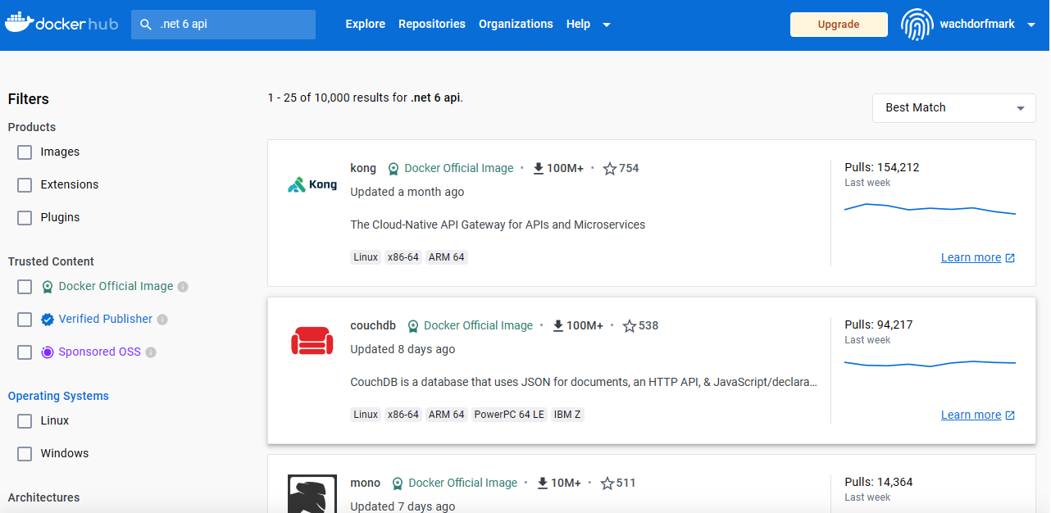Open the Repositories navigation item

pyautogui.click(x=432, y=25)
